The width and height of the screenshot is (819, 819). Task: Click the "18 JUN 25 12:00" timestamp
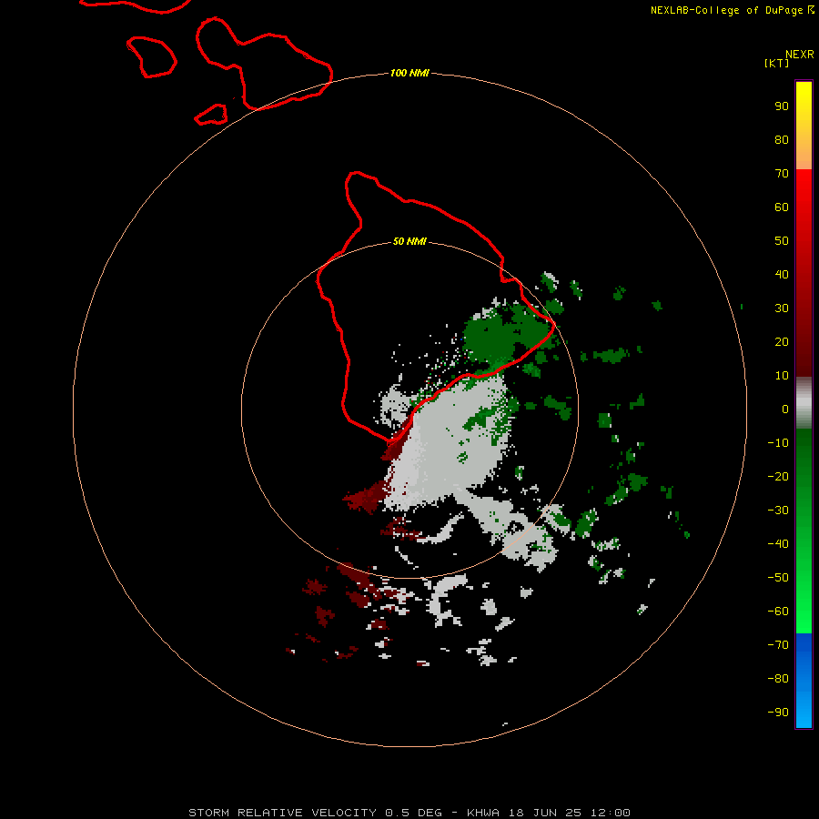tap(569, 813)
